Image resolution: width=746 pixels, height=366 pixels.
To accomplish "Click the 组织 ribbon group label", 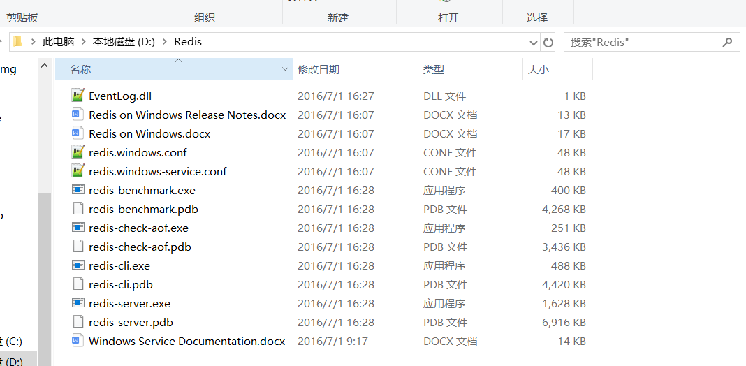I will pos(205,18).
